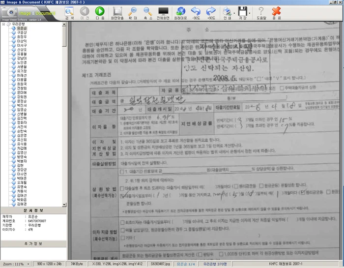Viewport: 344px width, 268px height.
Task: Select 우리은행 root folder in tree
Action: pos(18,24)
